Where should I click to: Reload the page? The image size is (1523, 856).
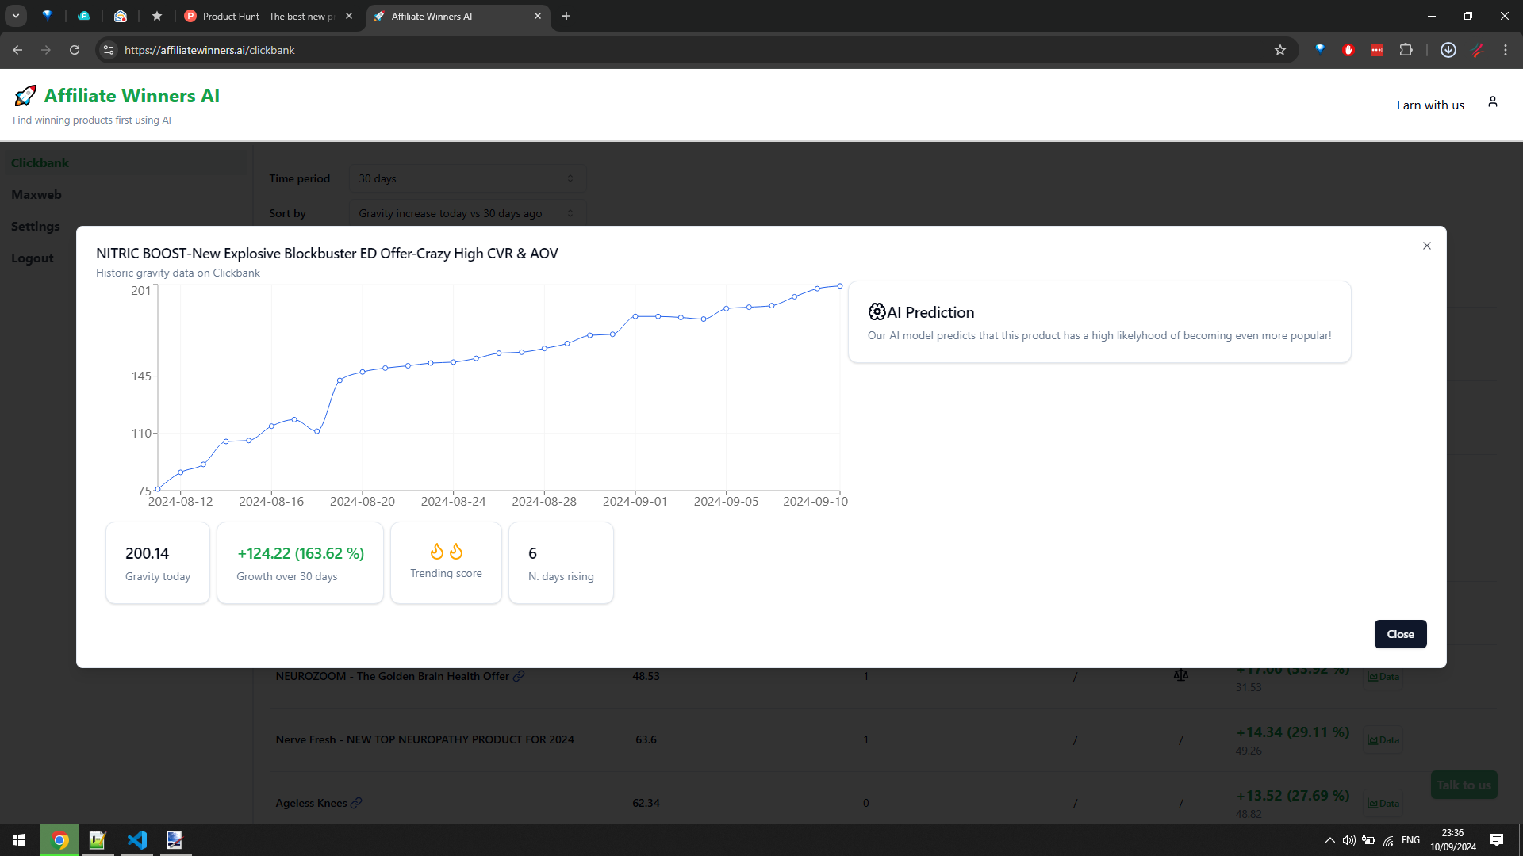pos(75,50)
